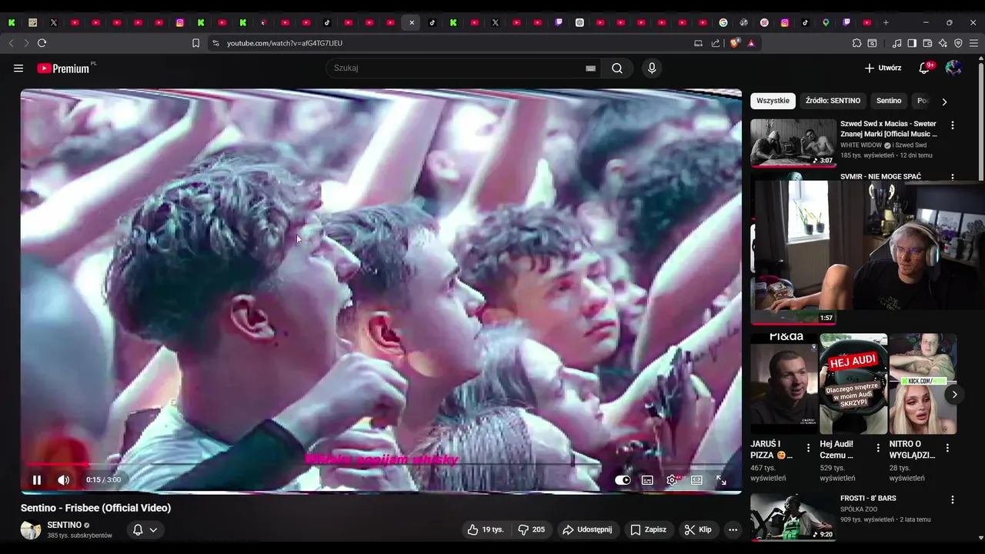The height and width of the screenshot is (554, 985).
Task: Open the SENTINO channel name link
Action: [64, 525]
